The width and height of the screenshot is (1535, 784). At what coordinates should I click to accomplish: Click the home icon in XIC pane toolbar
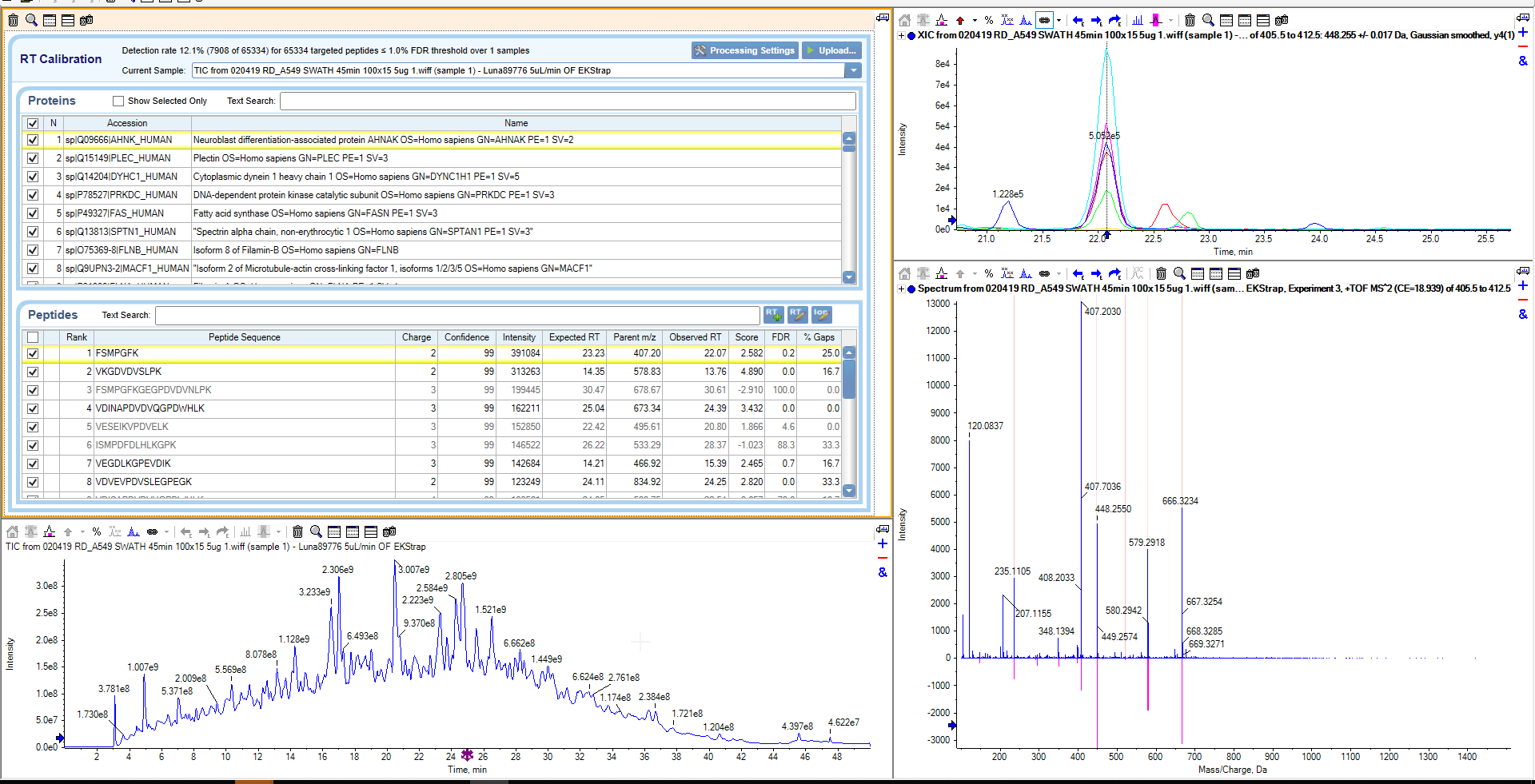pyautogui.click(x=904, y=20)
